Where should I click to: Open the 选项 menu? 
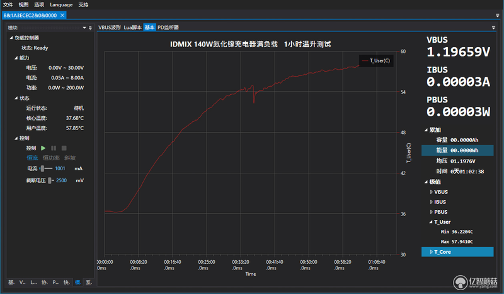point(39,4)
